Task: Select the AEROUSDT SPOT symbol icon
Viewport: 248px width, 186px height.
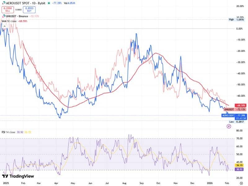Action: click(x=4, y=3)
